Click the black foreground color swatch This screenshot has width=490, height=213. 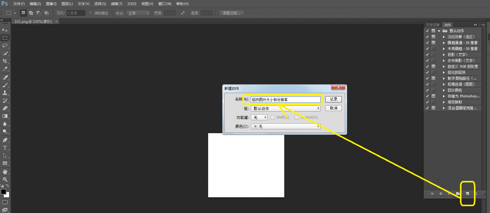tap(3, 192)
